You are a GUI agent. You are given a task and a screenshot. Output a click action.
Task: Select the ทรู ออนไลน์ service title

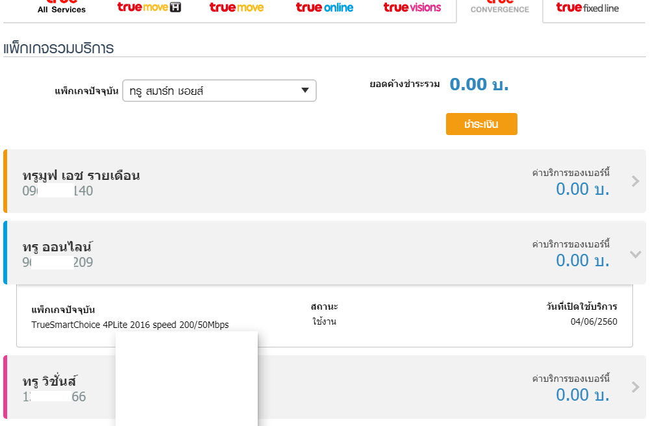click(x=57, y=247)
